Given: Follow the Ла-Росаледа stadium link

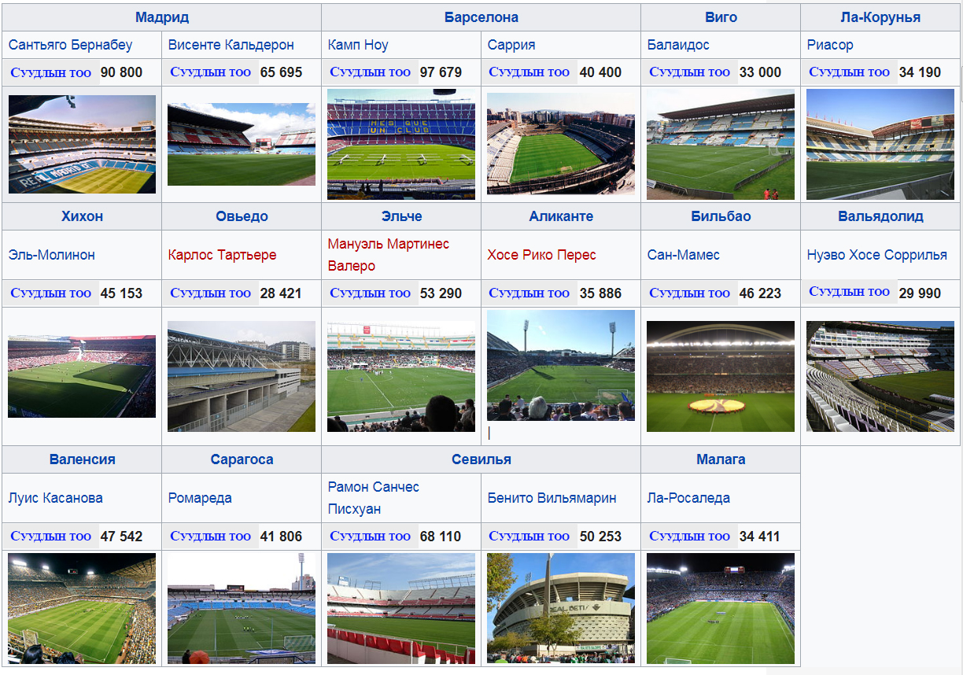Looking at the screenshot, I should pyautogui.click(x=688, y=498).
